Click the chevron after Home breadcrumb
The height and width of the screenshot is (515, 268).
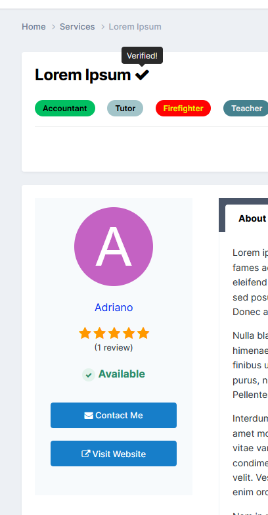[53, 27]
